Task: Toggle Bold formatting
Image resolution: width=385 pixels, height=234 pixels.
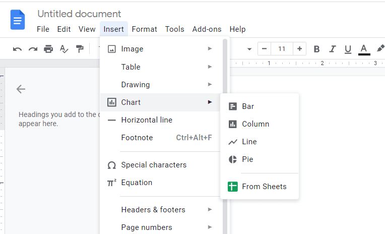Action: [316, 49]
